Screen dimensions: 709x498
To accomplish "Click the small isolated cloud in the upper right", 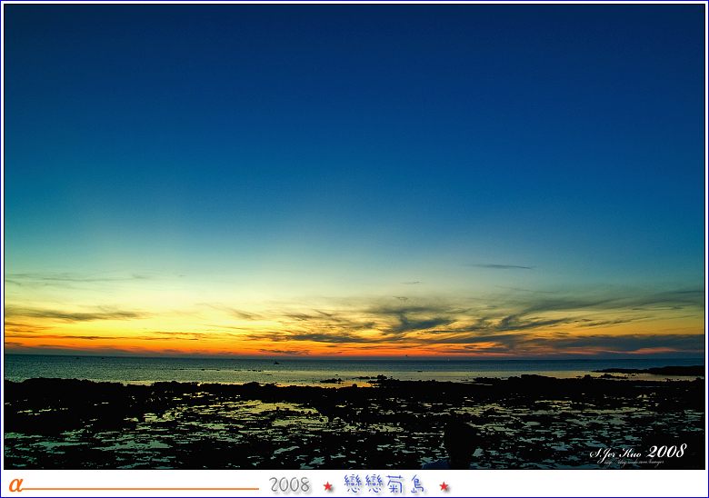I will coord(500,266).
